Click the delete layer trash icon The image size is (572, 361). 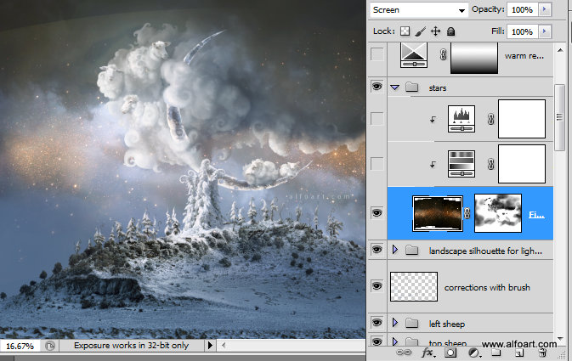coord(541,353)
